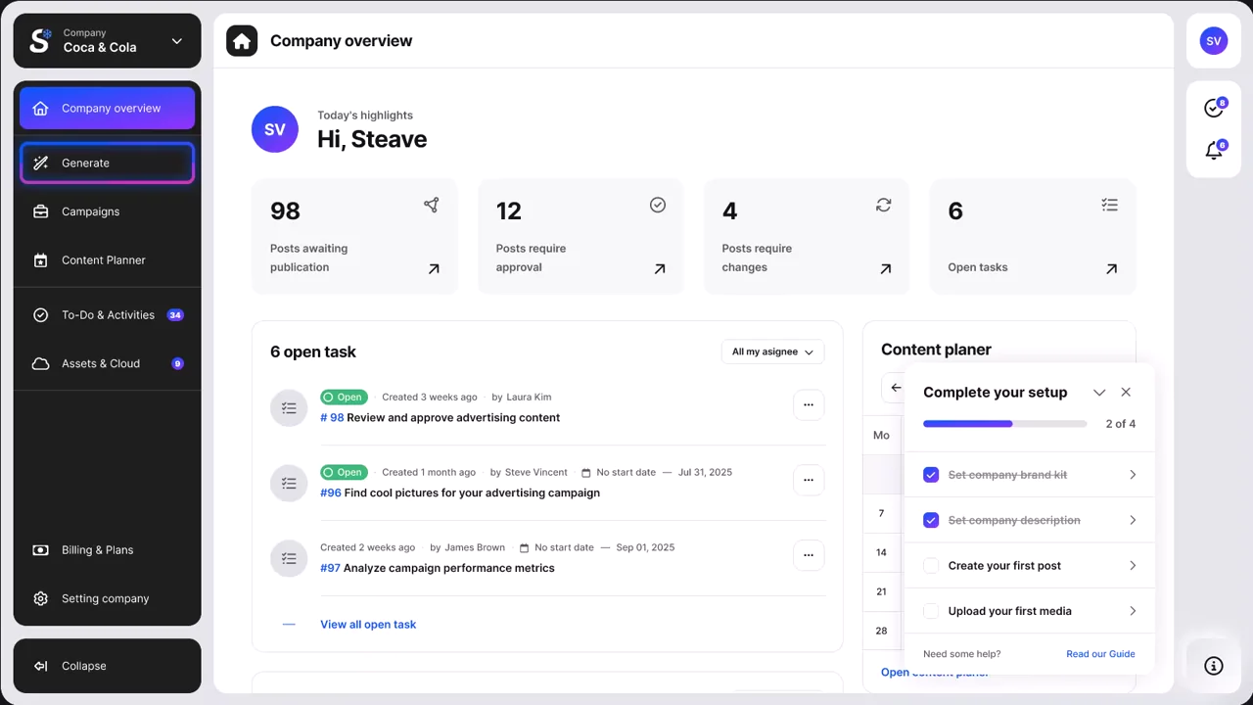
Task: Open Content Planner from the sidebar
Action: 103,260
